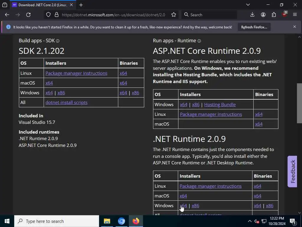Image resolution: width=302 pixels, height=227 pixels.
Task: Download SDK Windows x86 installer
Action: (61, 93)
